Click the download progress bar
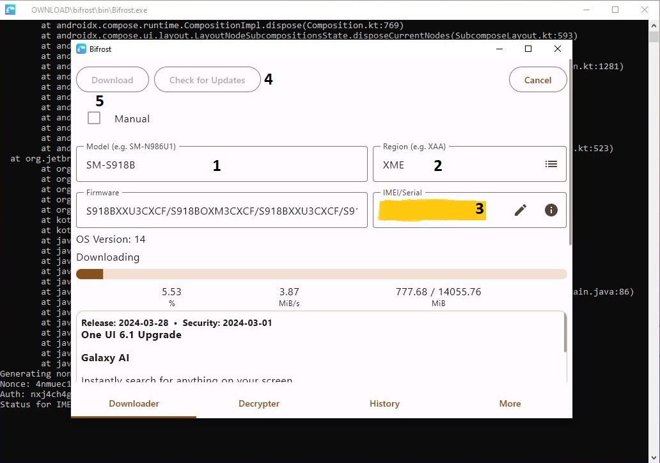The image size is (660, 463). tap(322, 274)
